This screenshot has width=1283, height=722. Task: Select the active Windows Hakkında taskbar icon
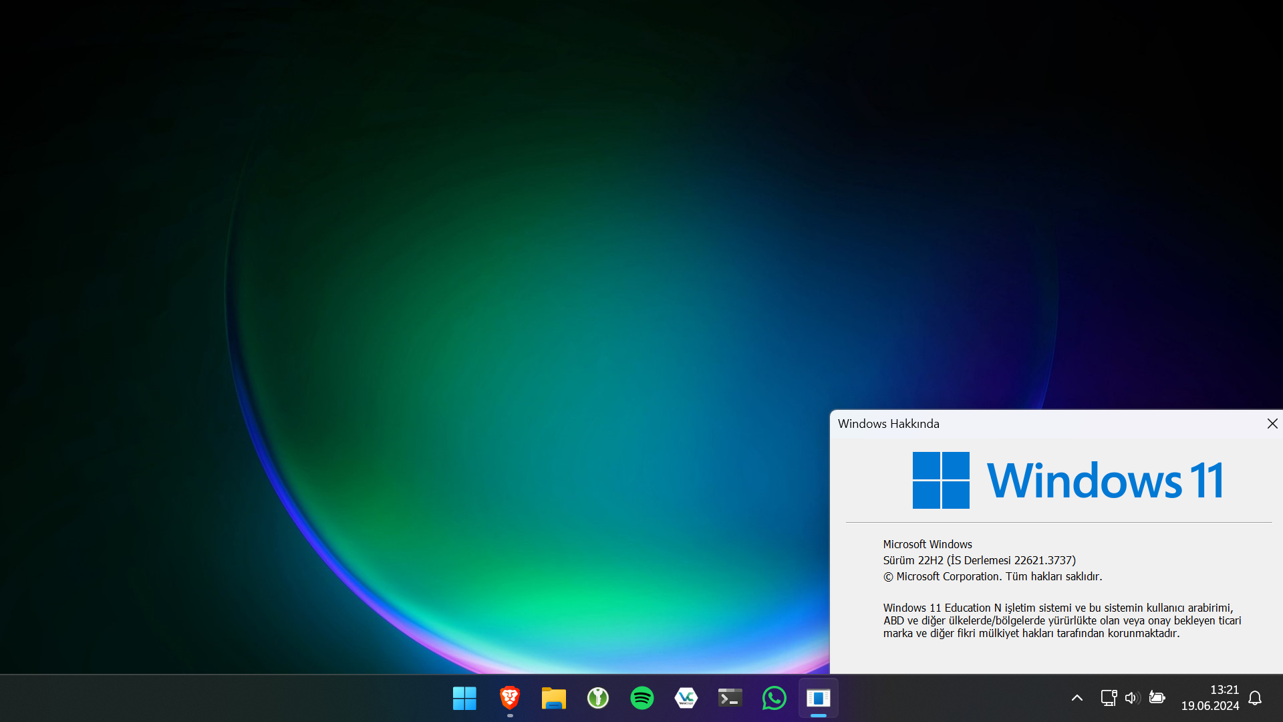(x=818, y=698)
